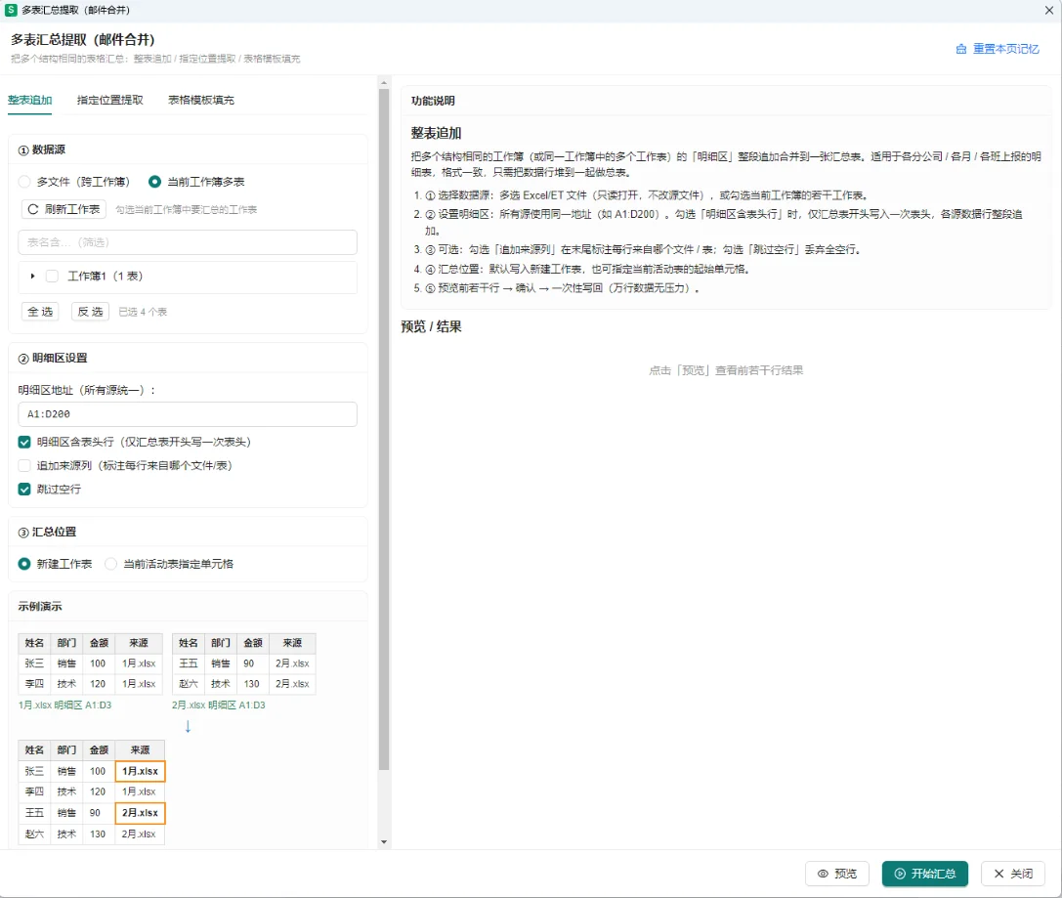Select 当前工作簿多表 radio option

coord(154,182)
